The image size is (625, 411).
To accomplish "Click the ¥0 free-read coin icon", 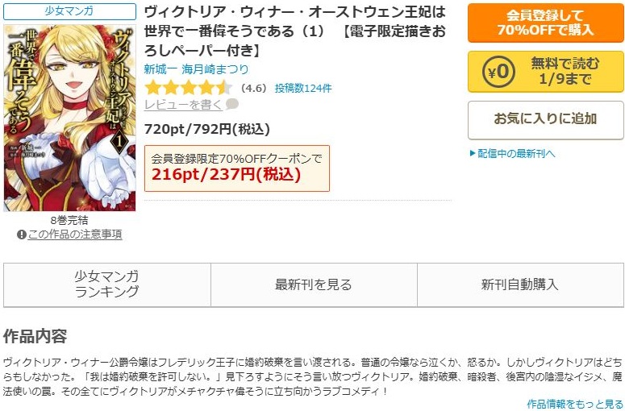I will [x=498, y=72].
